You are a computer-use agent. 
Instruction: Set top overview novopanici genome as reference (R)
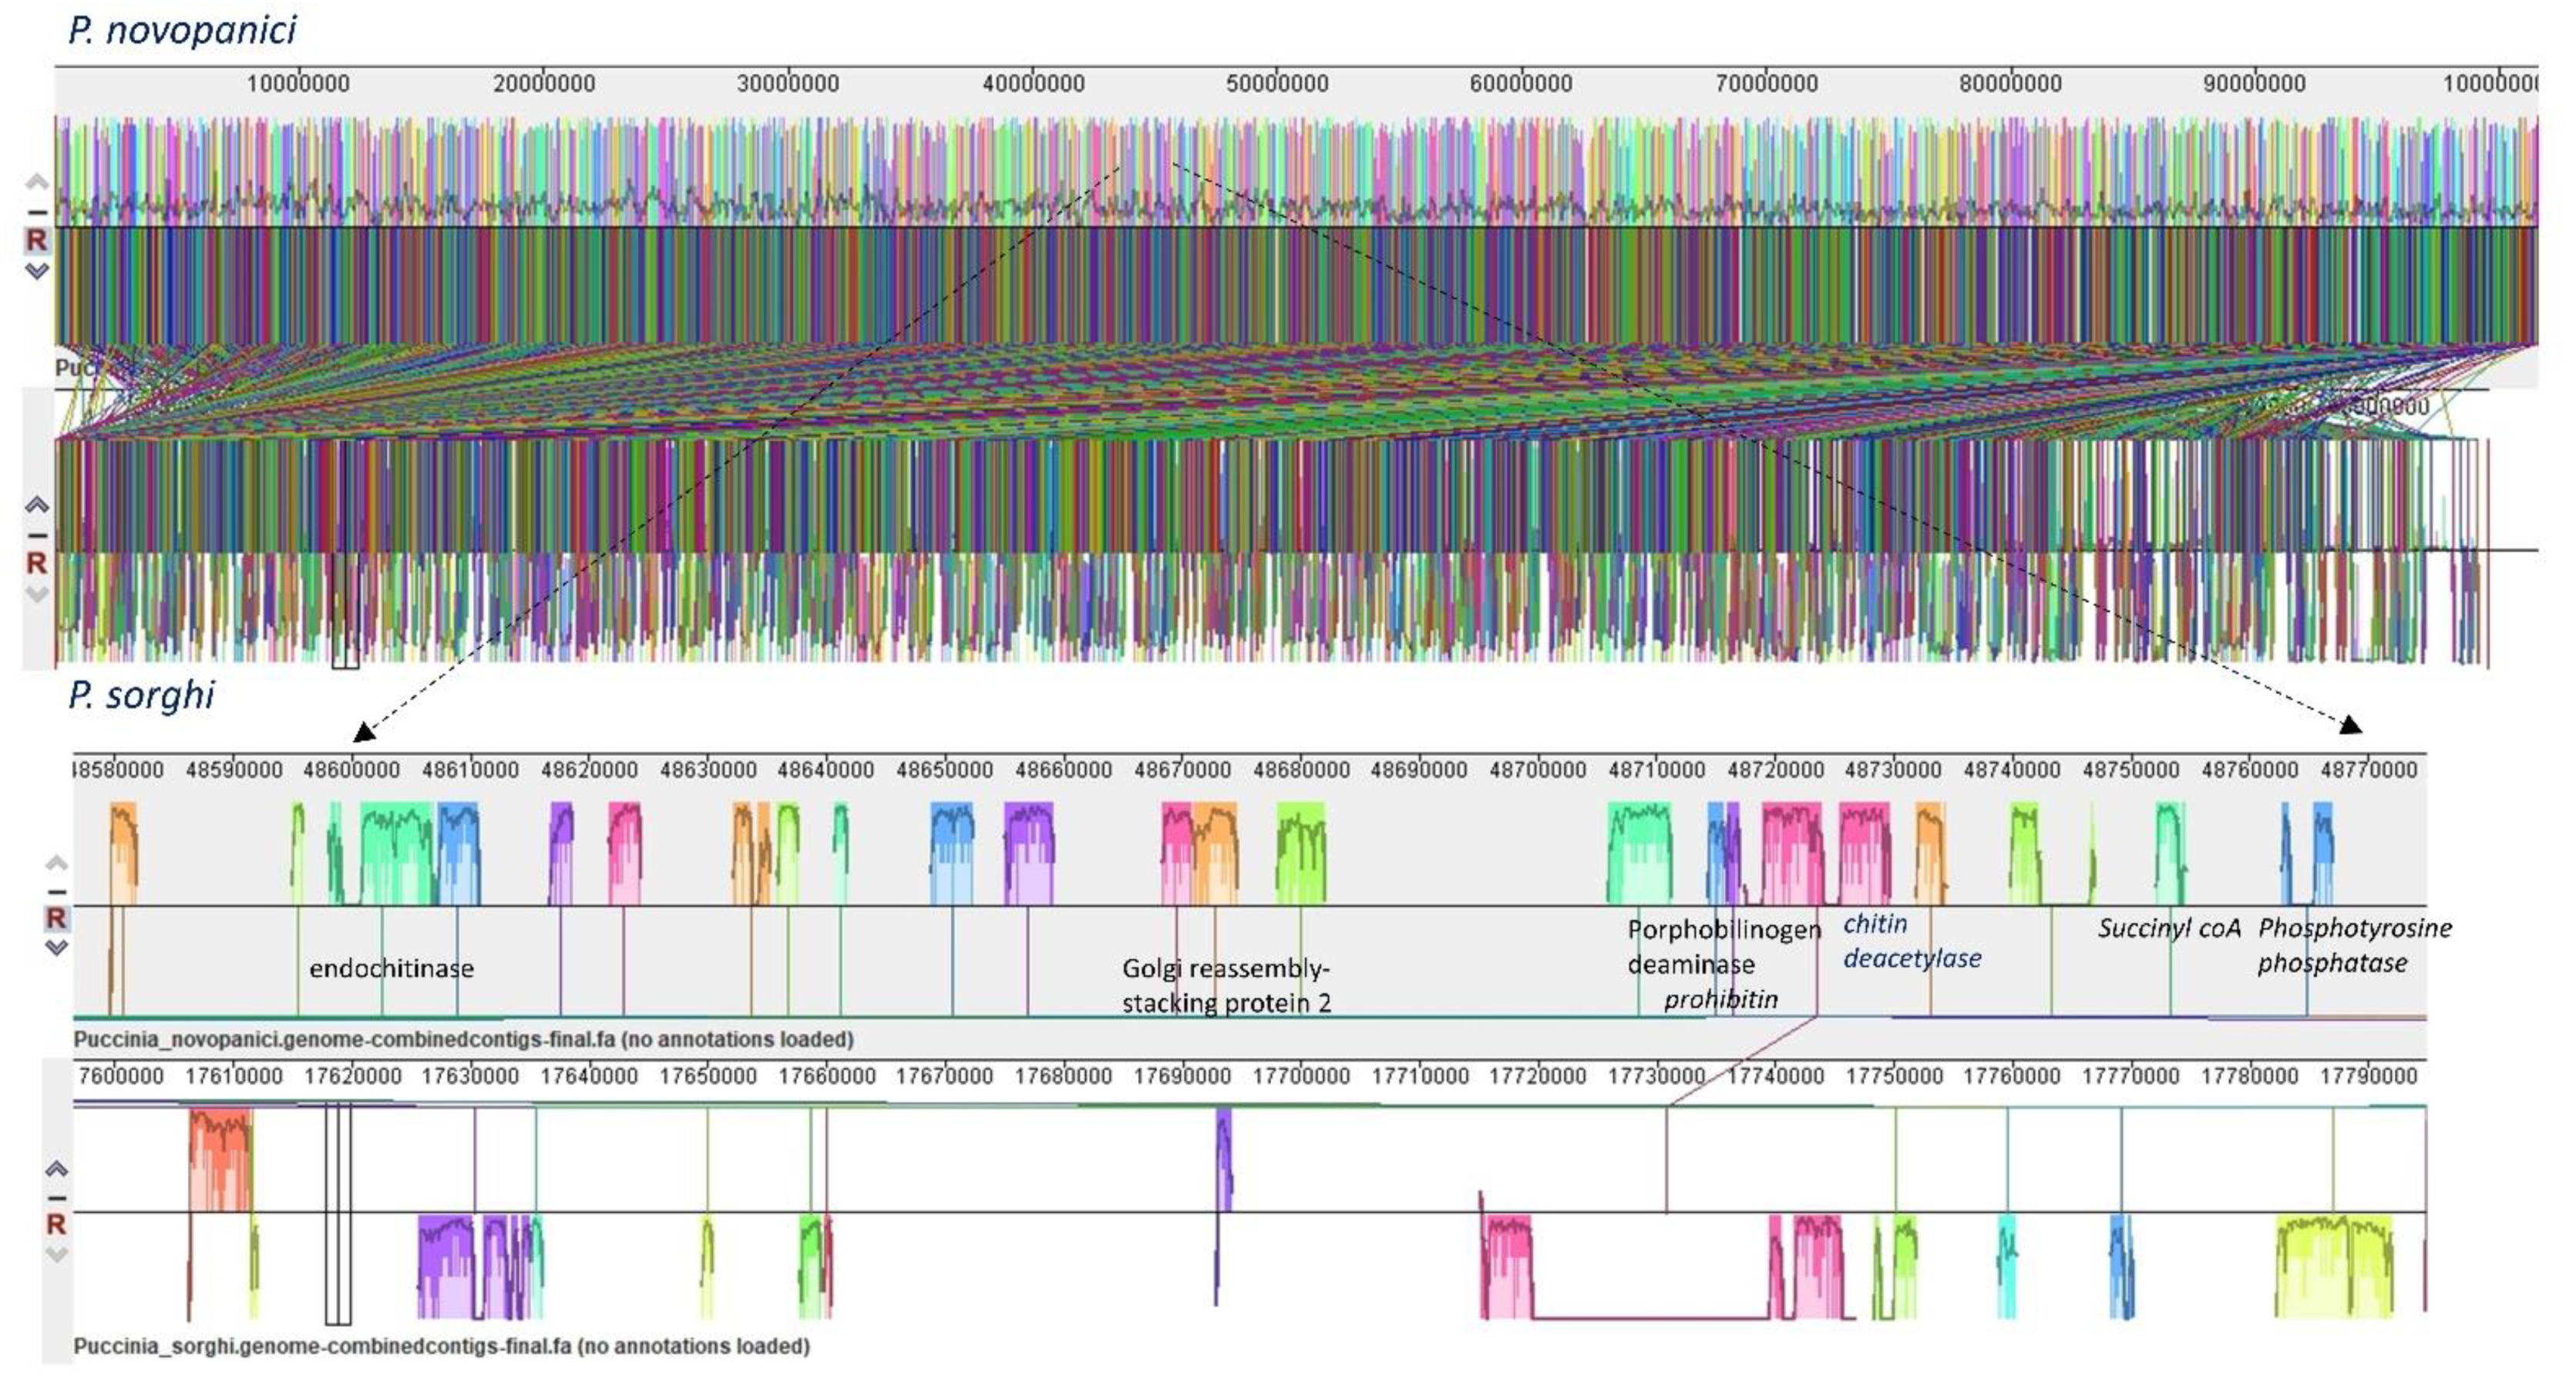click(36, 240)
